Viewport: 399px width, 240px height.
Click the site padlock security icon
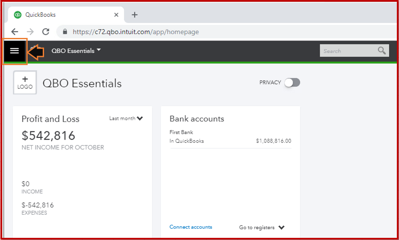pos(65,31)
